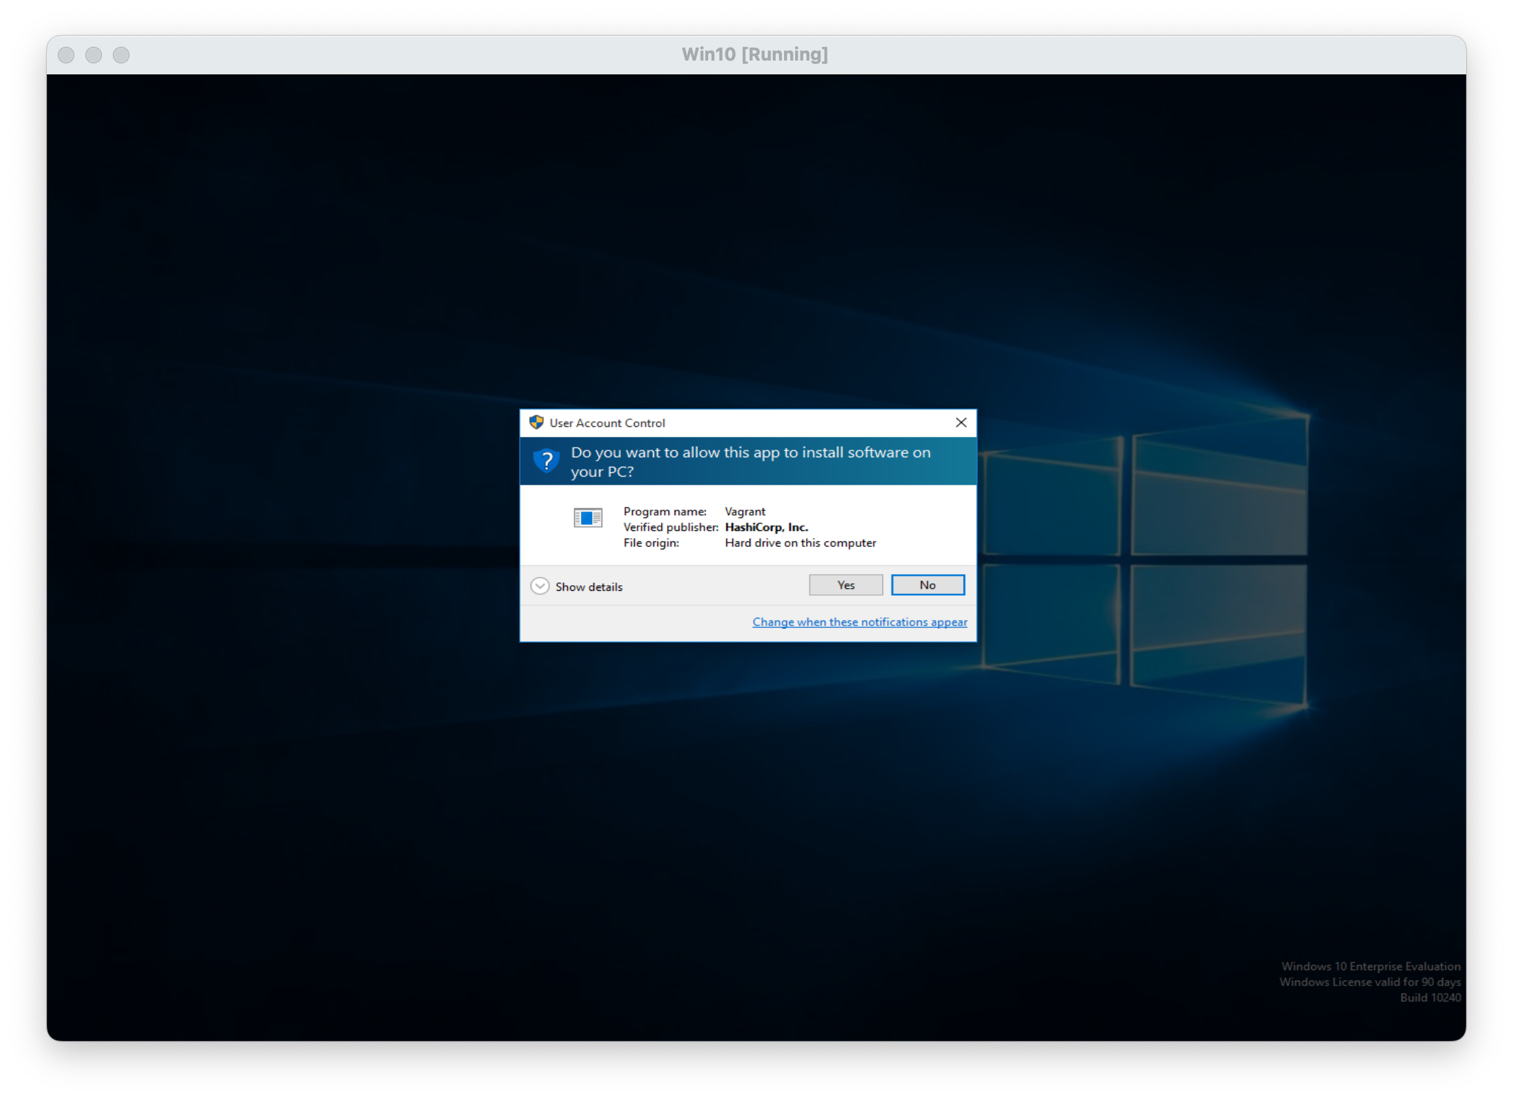Click the VM window minimize button
Screen dimensions: 1513x1099
pyautogui.click(x=94, y=54)
